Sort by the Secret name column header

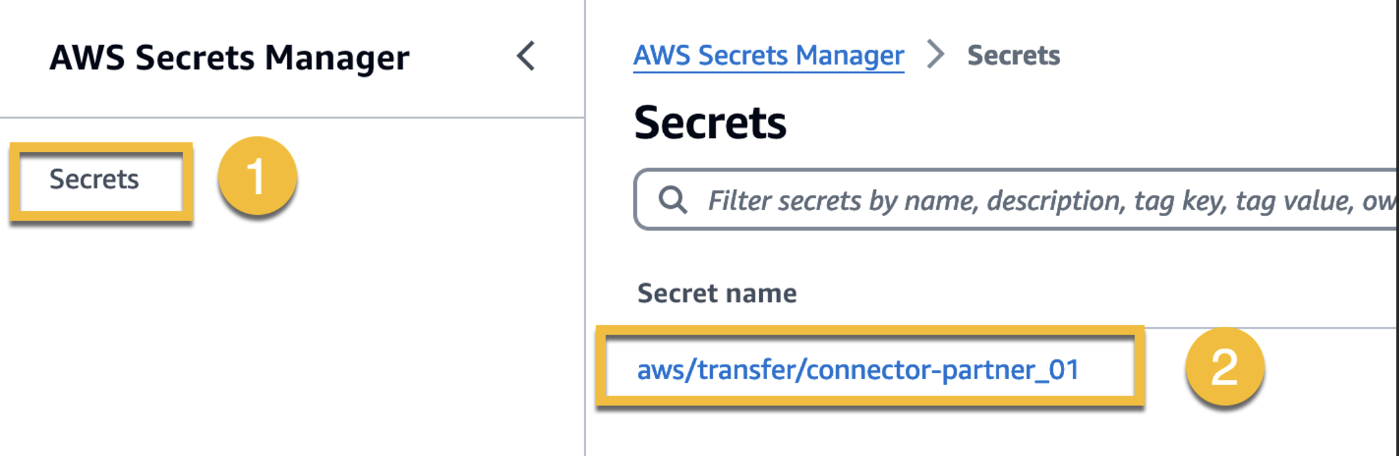click(717, 294)
